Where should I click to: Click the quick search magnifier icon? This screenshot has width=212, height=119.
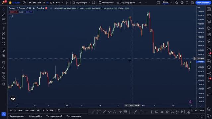coord(177,3)
